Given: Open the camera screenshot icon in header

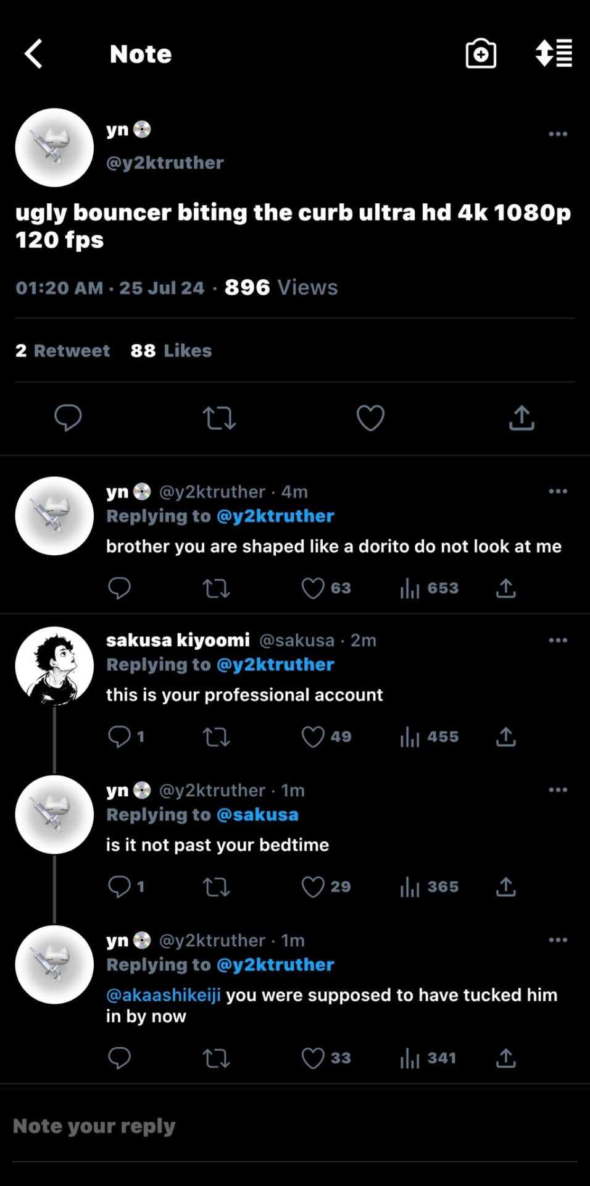Looking at the screenshot, I should pos(481,54).
